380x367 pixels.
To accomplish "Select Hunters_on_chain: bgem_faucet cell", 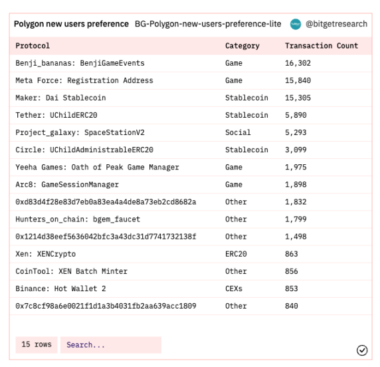I will click(78, 219).
